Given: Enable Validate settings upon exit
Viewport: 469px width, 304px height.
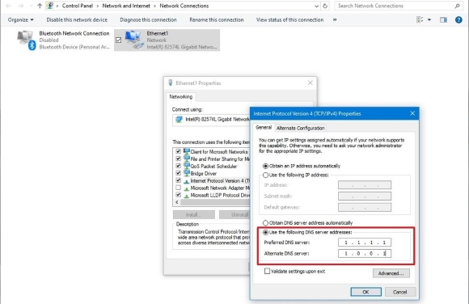Looking at the screenshot, I should point(267,271).
